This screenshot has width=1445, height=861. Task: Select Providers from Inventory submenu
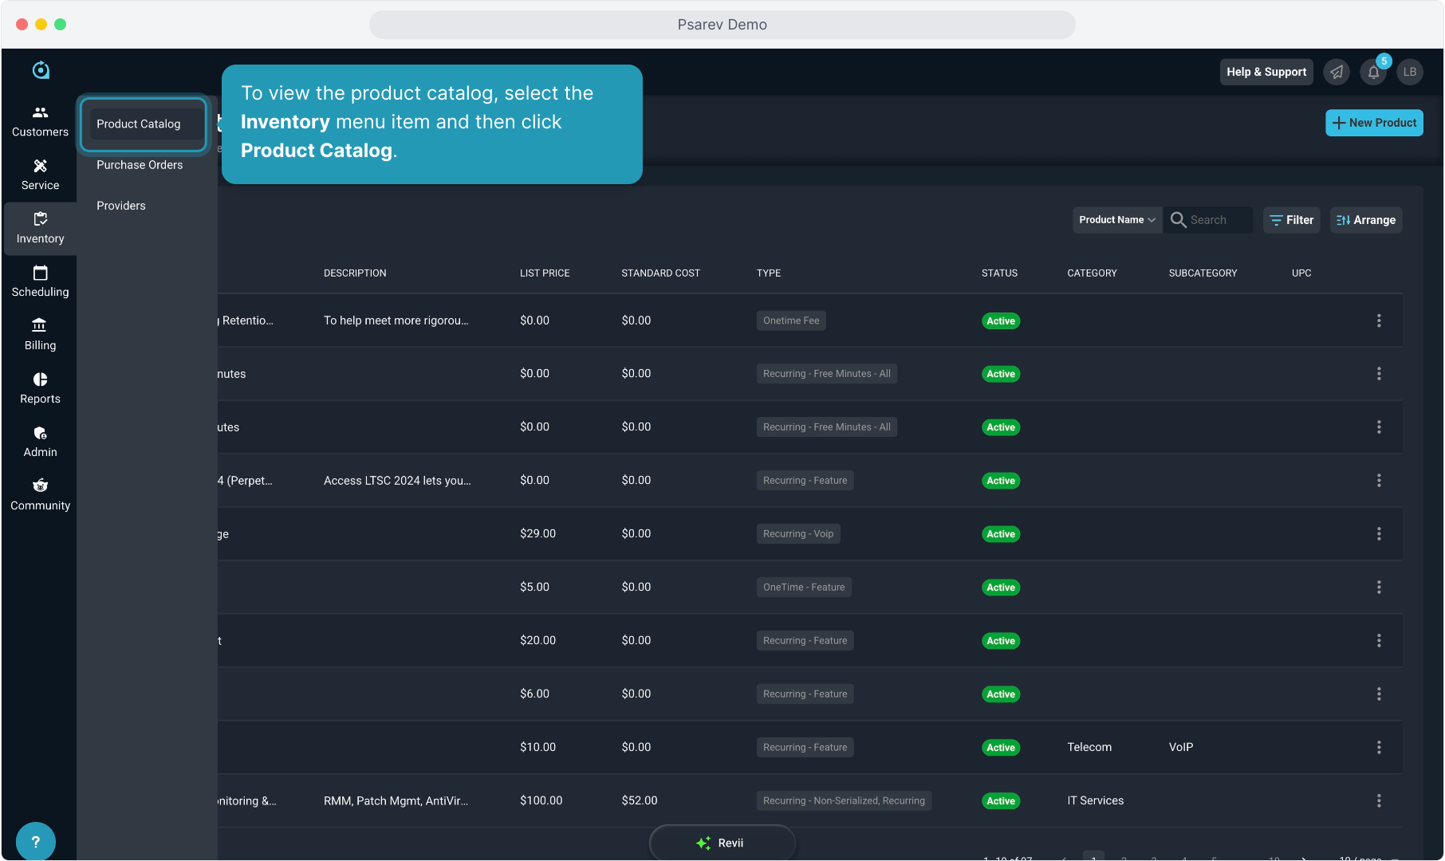121,206
